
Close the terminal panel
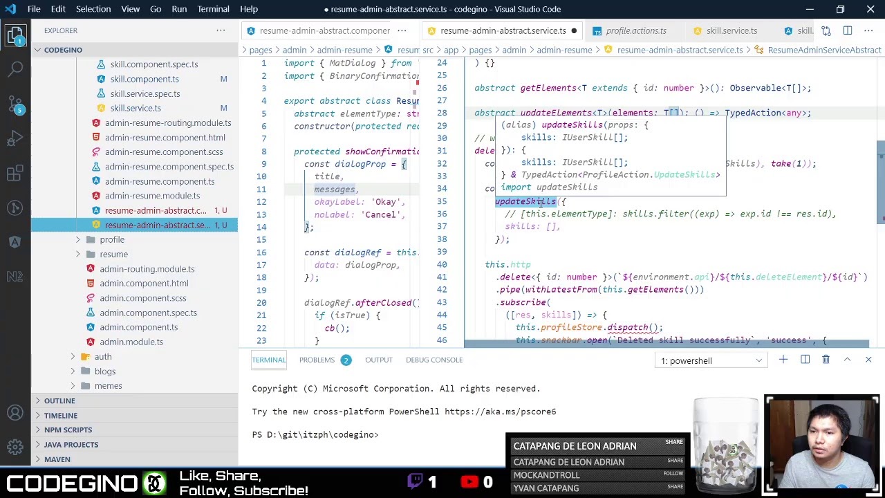coord(868,360)
